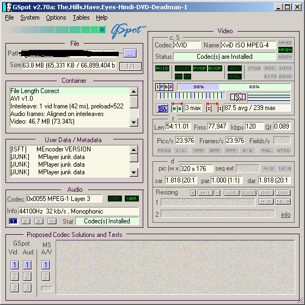Image resolution: width=305 pixels, height=305 pixels.
Task: Toggle GSpot Vid test 1 button
Action: [15, 265]
